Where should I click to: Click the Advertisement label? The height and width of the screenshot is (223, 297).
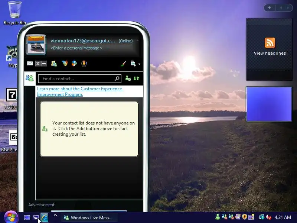tap(41, 205)
